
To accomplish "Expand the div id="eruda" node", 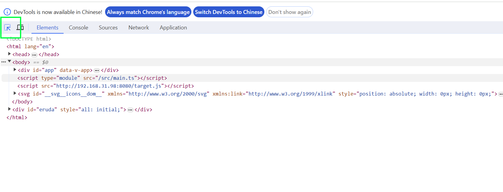I will pos(9,109).
